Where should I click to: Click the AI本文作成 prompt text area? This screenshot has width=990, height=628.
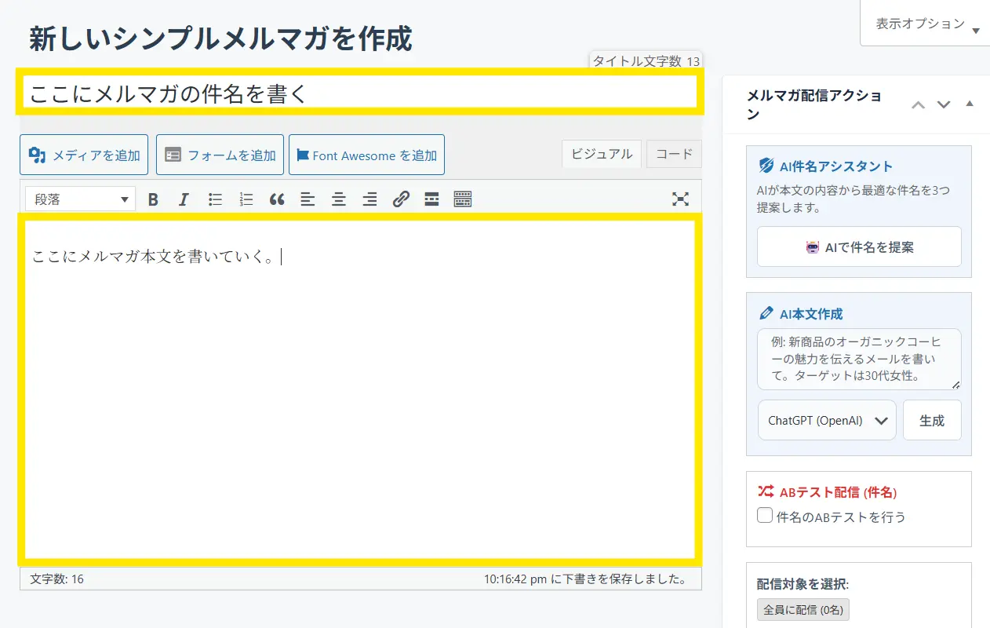[x=858, y=359]
